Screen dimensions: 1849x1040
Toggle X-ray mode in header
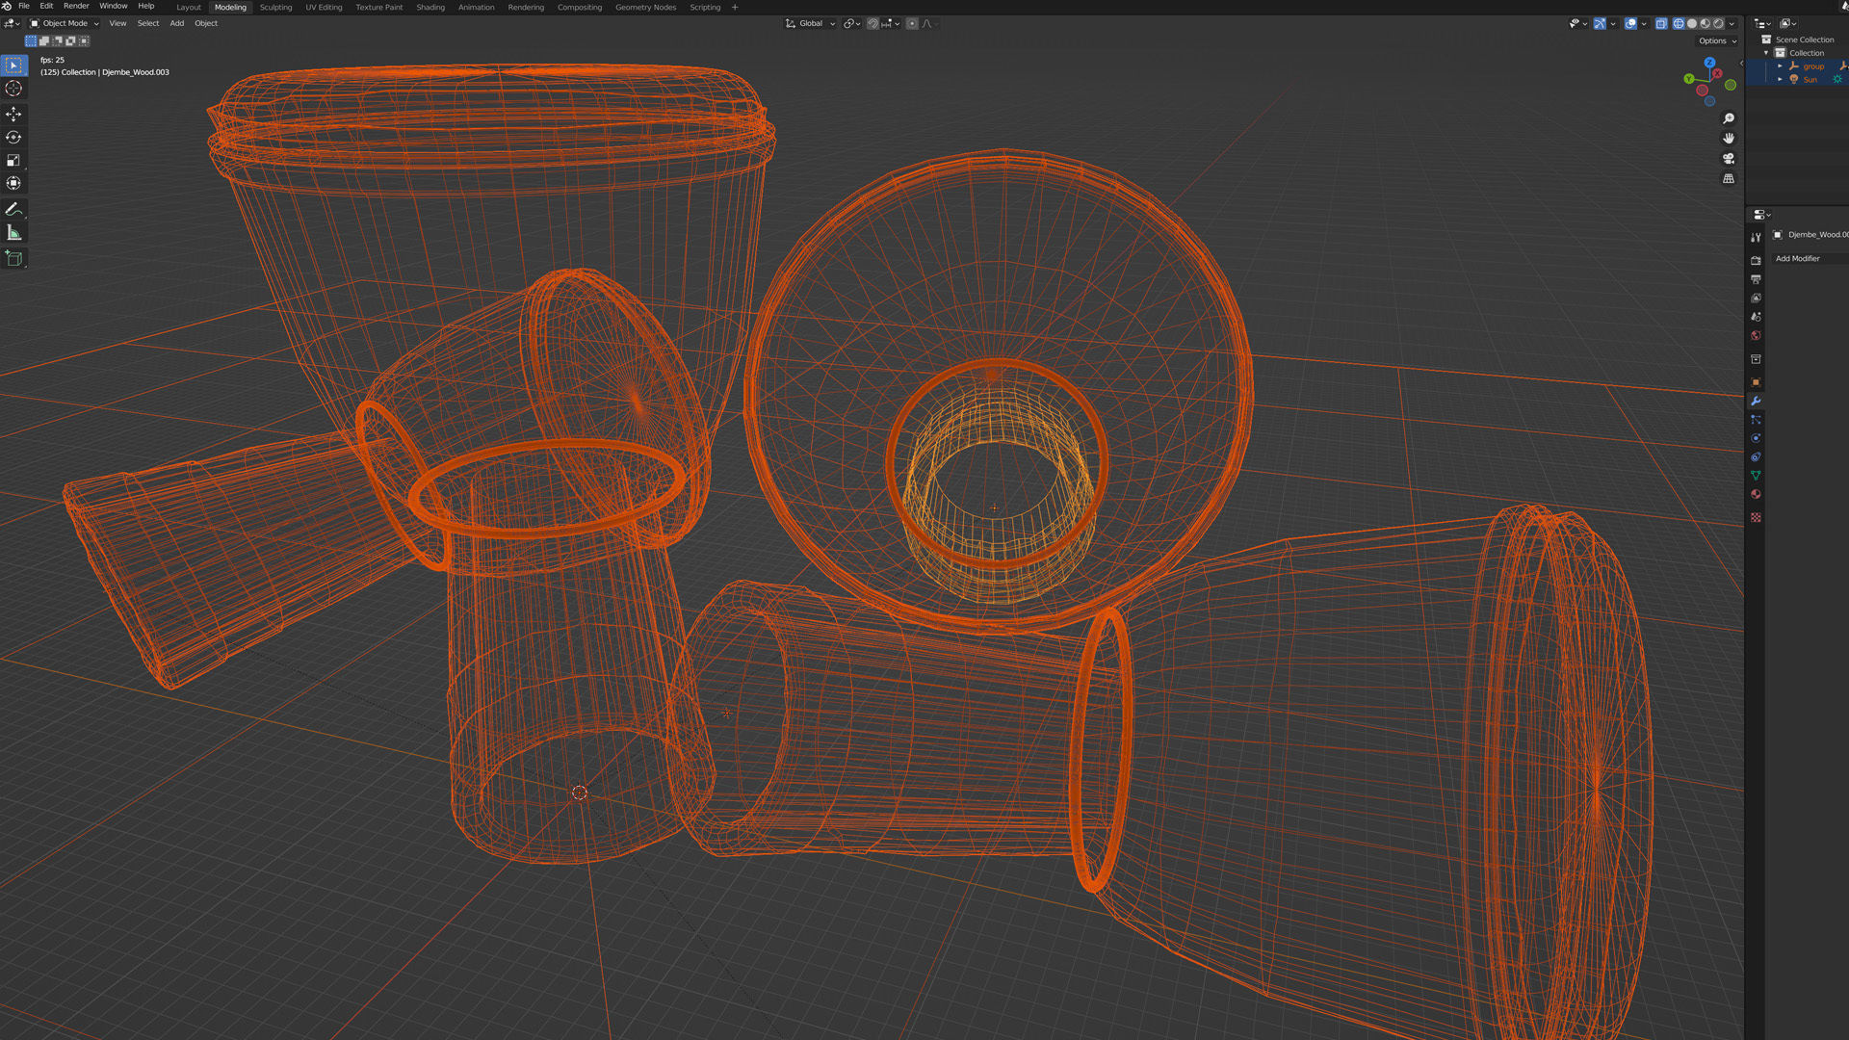click(1661, 23)
